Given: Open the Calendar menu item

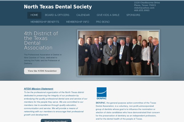Looking at the screenshot, I should click(x=83, y=15).
